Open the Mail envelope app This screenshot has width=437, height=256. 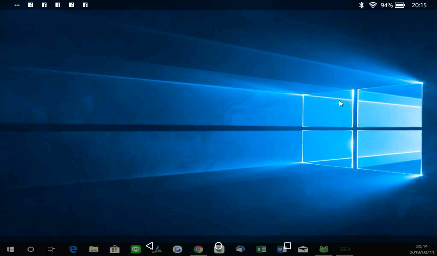pos(303,249)
